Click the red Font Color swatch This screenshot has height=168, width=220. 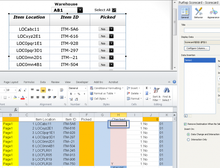coord(23,97)
